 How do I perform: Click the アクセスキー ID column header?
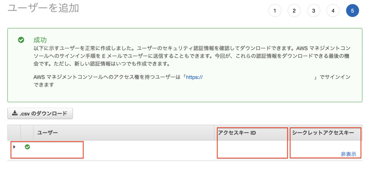[237, 132]
